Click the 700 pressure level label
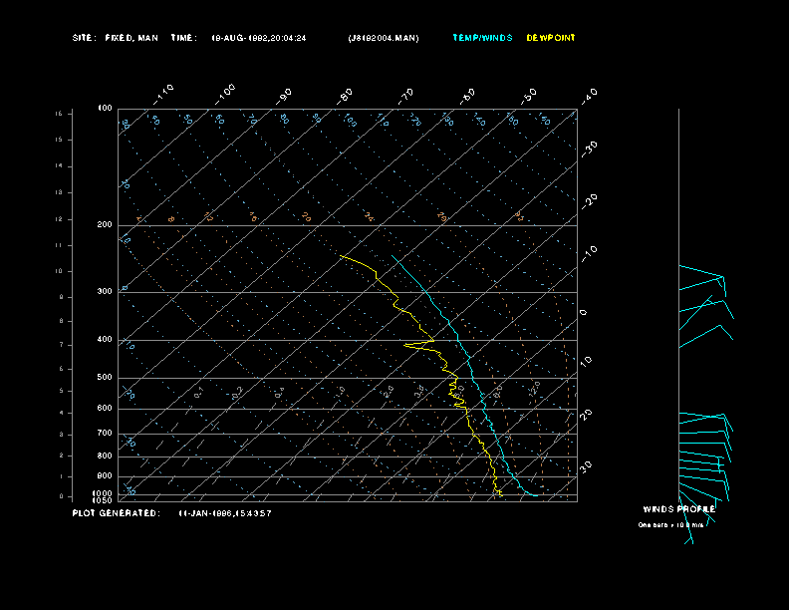789x610 pixels. [105, 434]
